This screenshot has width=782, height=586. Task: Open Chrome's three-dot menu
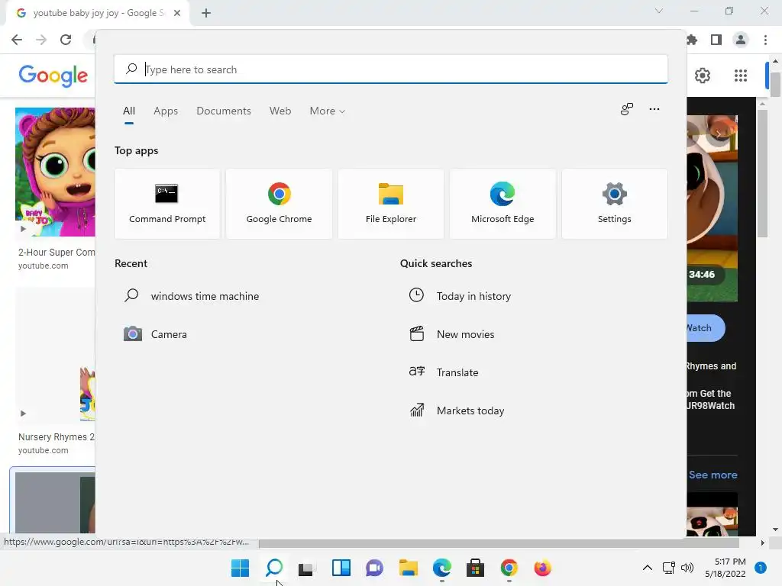pyautogui.click(x=765, y=40)
